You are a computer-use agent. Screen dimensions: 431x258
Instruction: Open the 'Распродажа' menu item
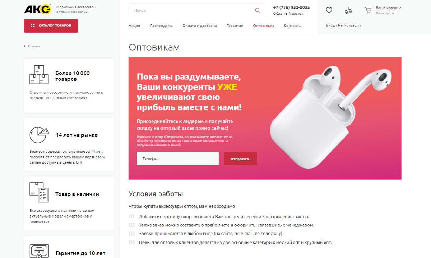point(161,26)
